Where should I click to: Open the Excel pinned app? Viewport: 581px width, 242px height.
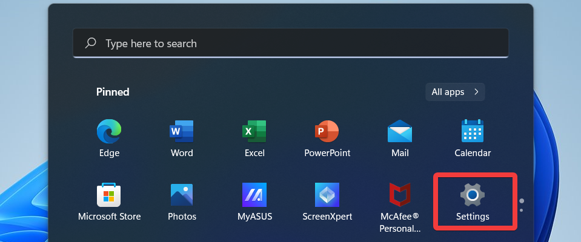tap(254, 138)
